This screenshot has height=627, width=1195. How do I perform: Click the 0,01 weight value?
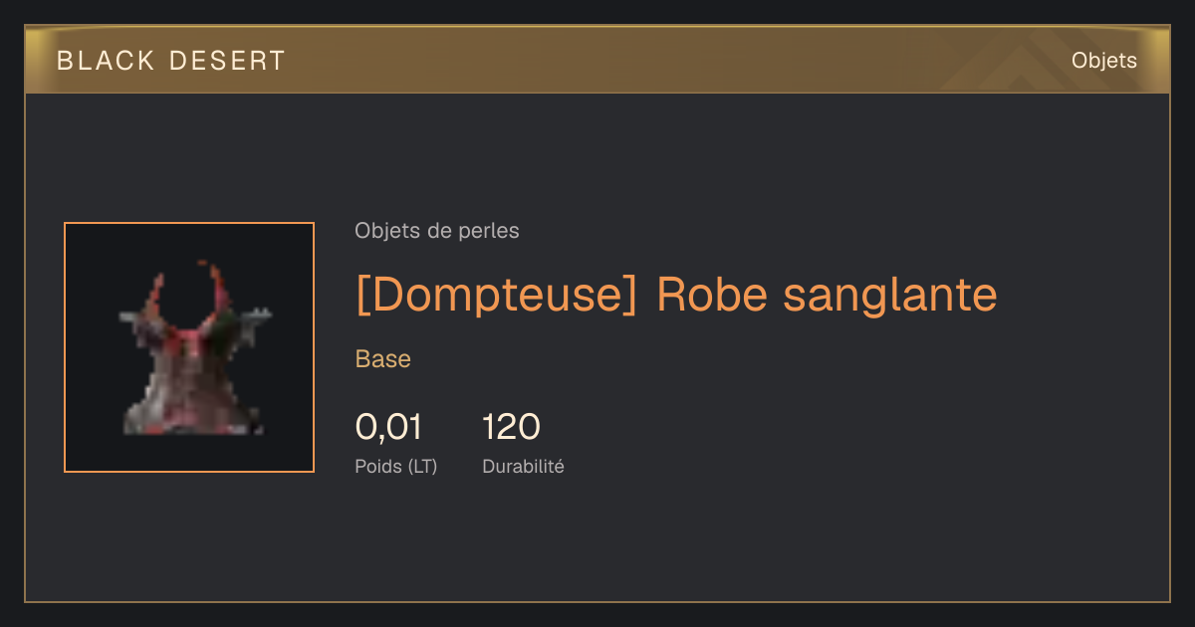[x=388, y=428]
